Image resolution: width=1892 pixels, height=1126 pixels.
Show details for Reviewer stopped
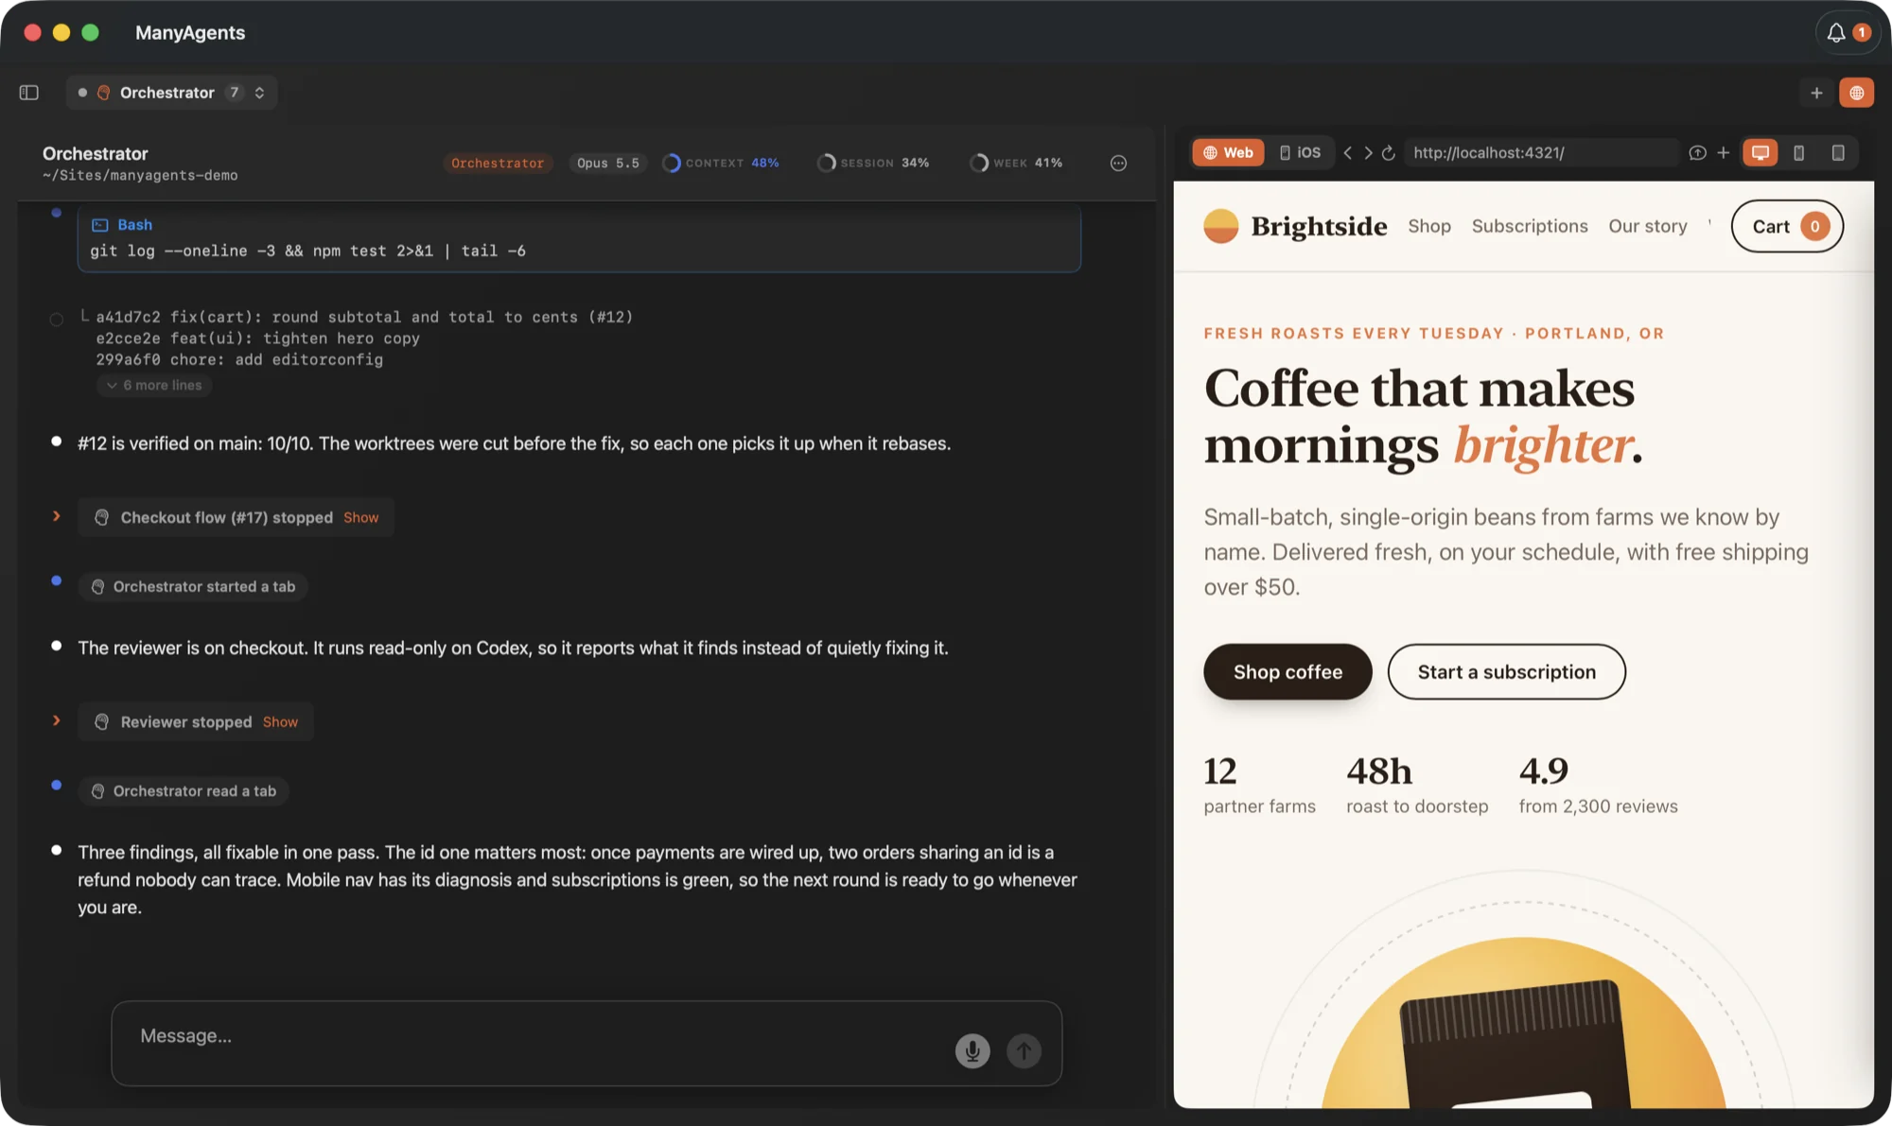(280, 722)
